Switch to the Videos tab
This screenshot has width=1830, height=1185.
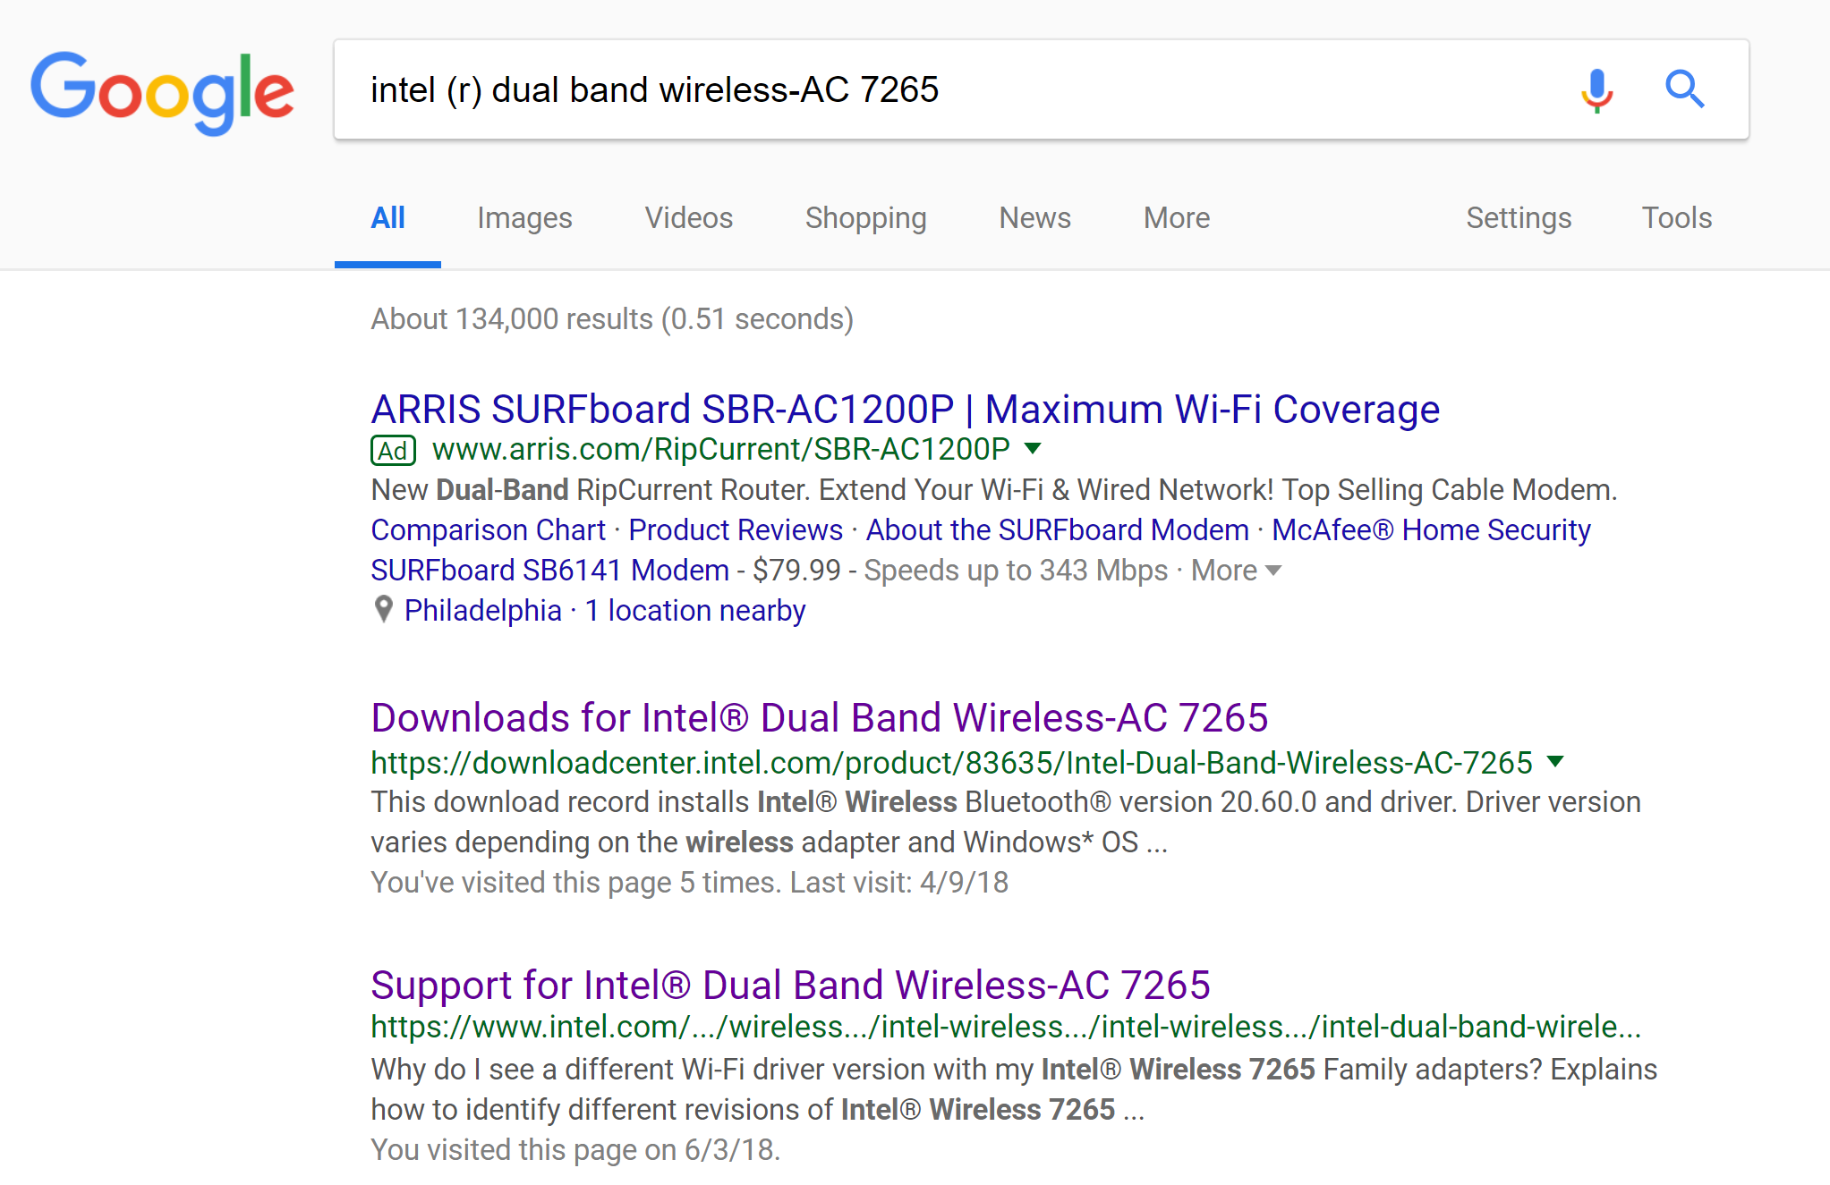(x=689, y=218)
